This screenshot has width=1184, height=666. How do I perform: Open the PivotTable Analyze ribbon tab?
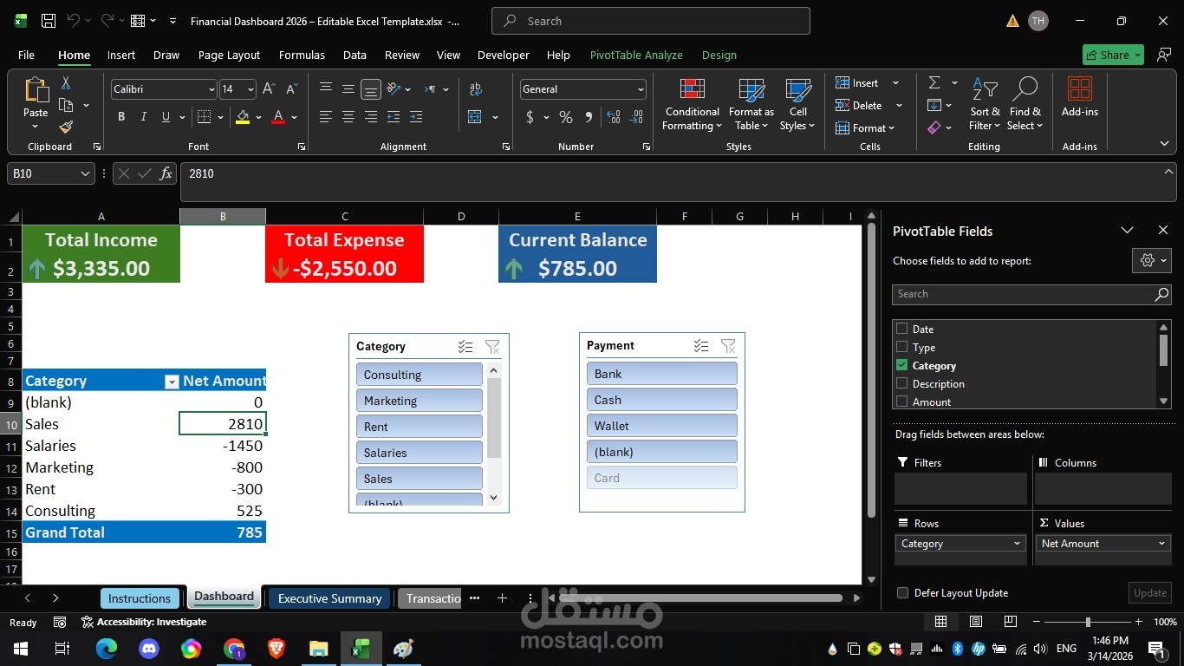(x=636, y=55)
